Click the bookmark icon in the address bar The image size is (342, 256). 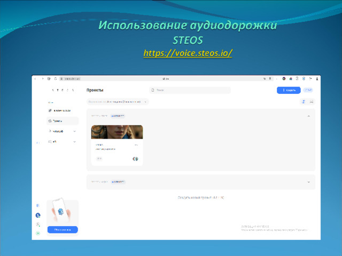click(270, 78)
